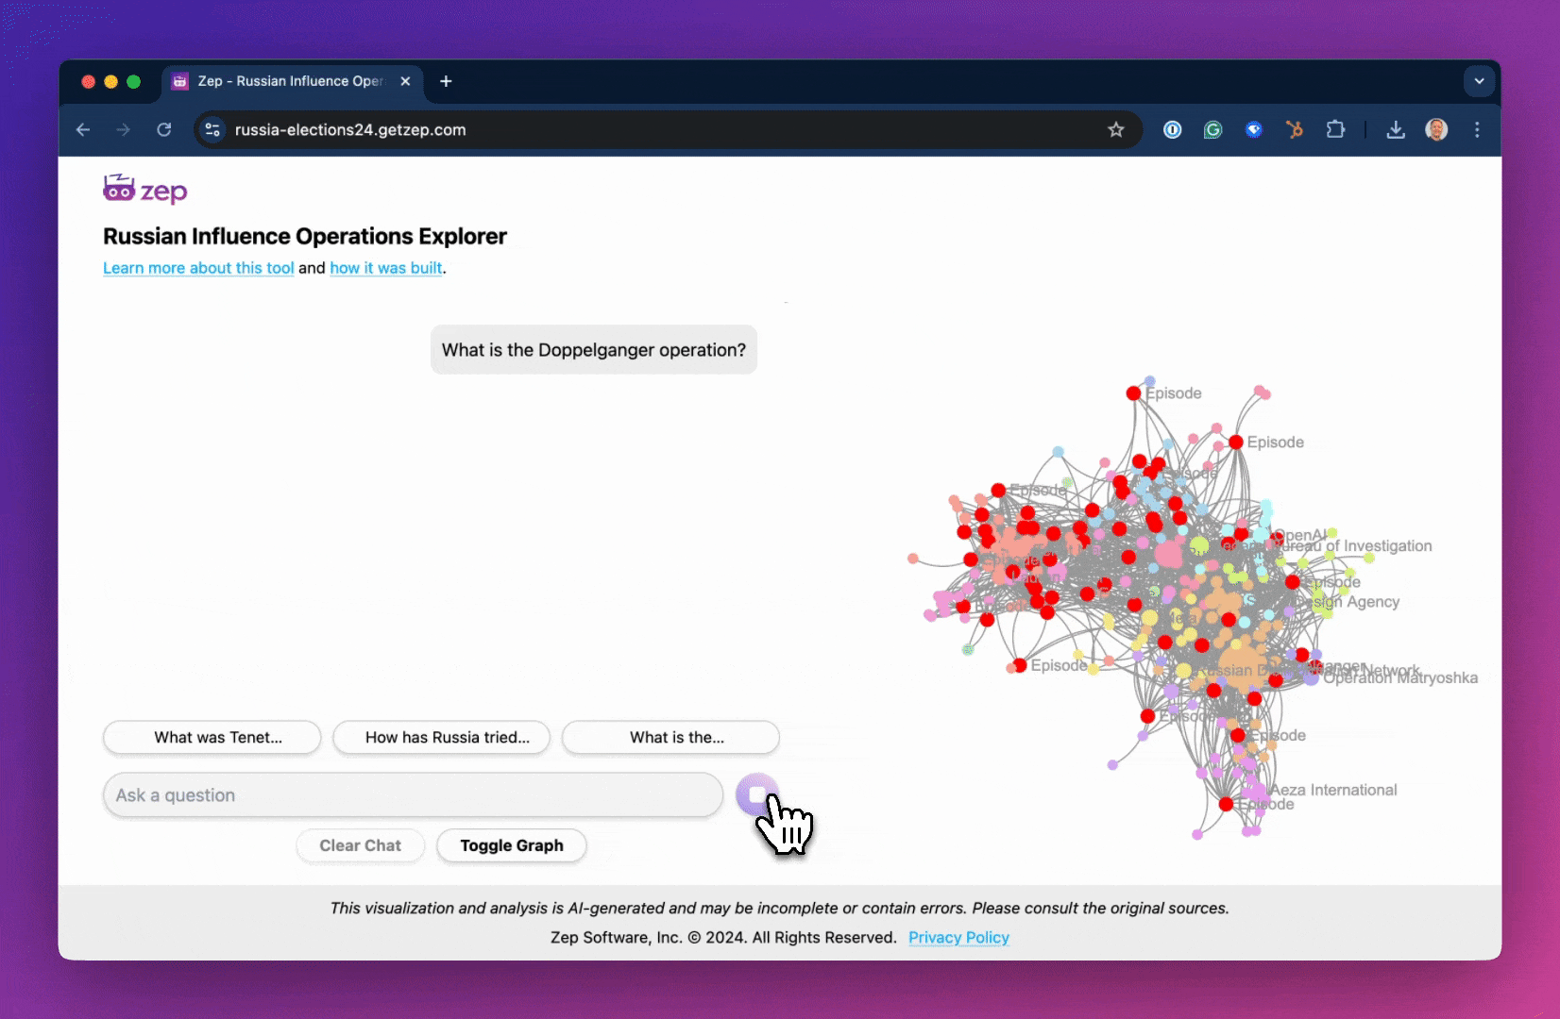Image resolution: width=1560 pixels, height=1019 pixels.
Task: Click a red Episode node in the graph
Action: click(x=1132, y=393)
